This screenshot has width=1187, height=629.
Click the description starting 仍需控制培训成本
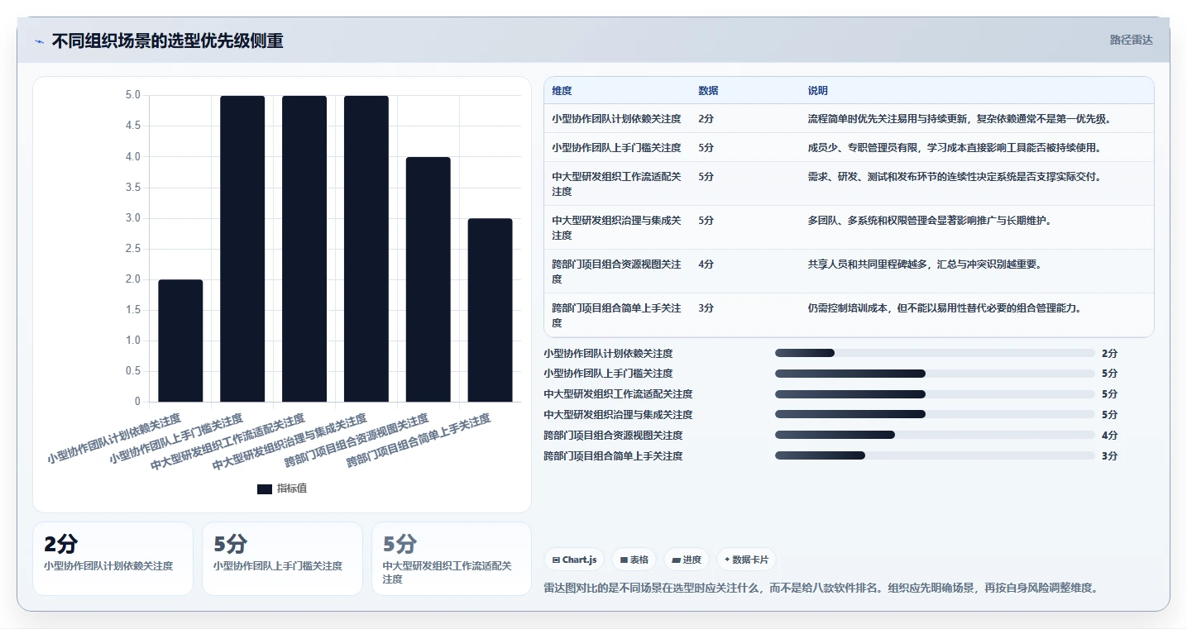point(944,308)
